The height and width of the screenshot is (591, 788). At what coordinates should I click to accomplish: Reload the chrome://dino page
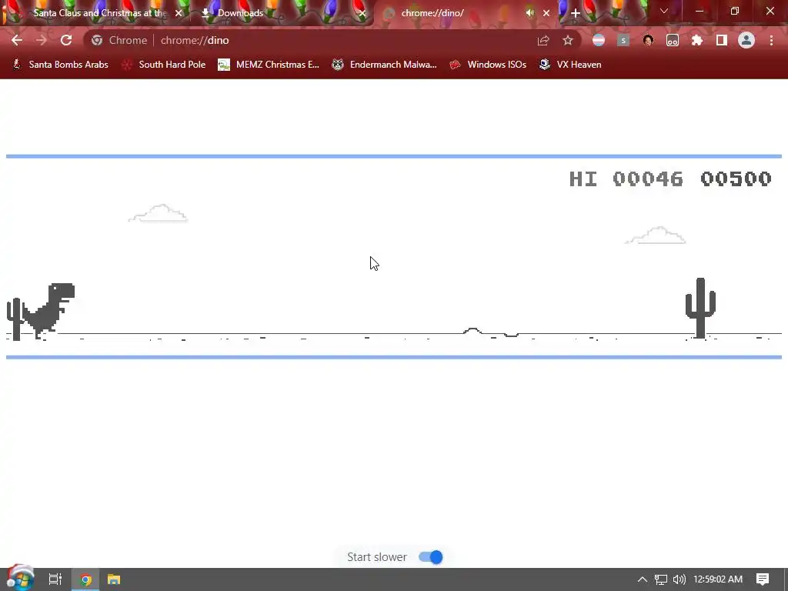point(66,40)
